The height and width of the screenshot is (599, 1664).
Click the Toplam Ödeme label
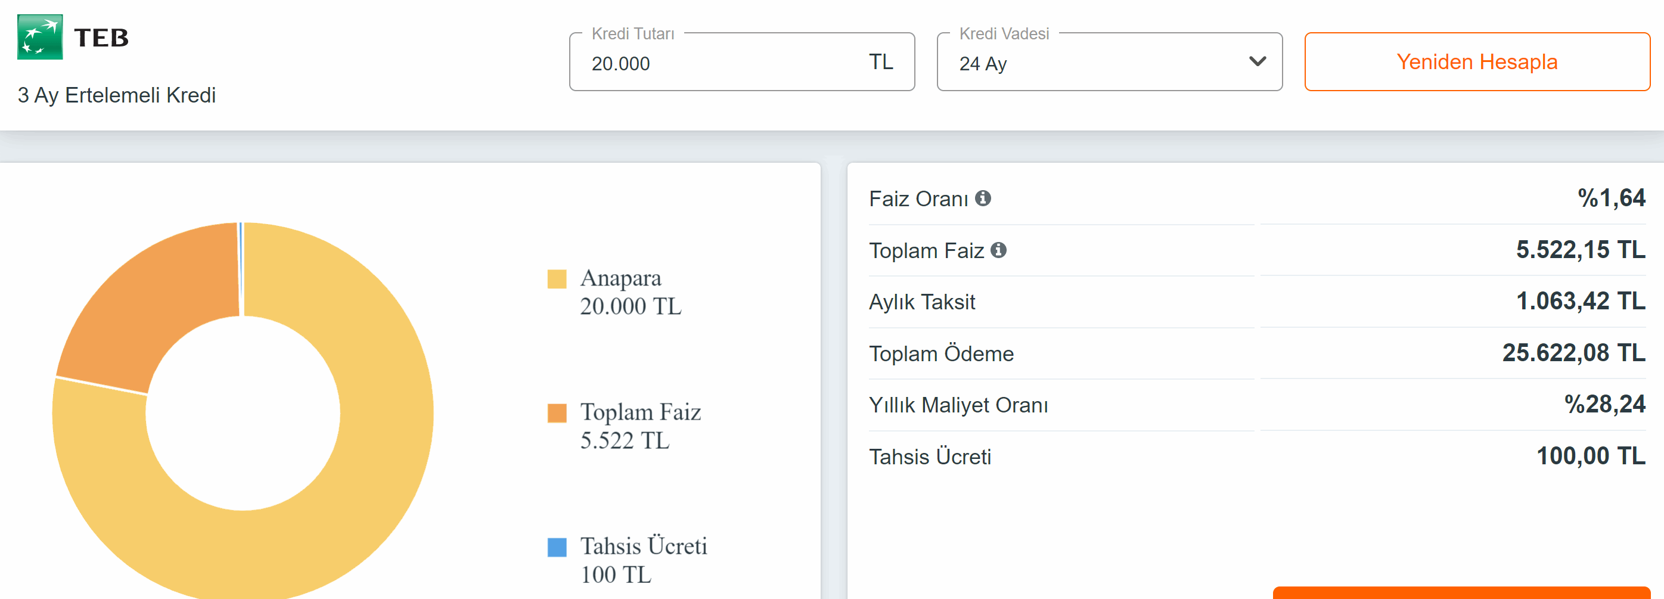pos(941,353)
